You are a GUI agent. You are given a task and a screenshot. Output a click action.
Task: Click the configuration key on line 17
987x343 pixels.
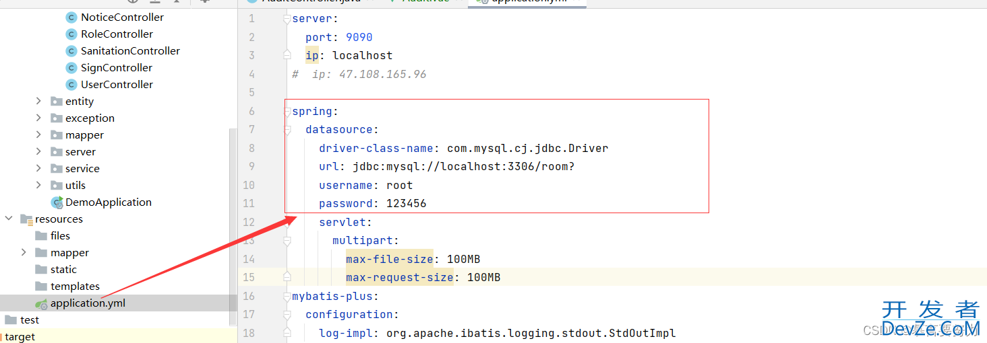click(349, 314)
